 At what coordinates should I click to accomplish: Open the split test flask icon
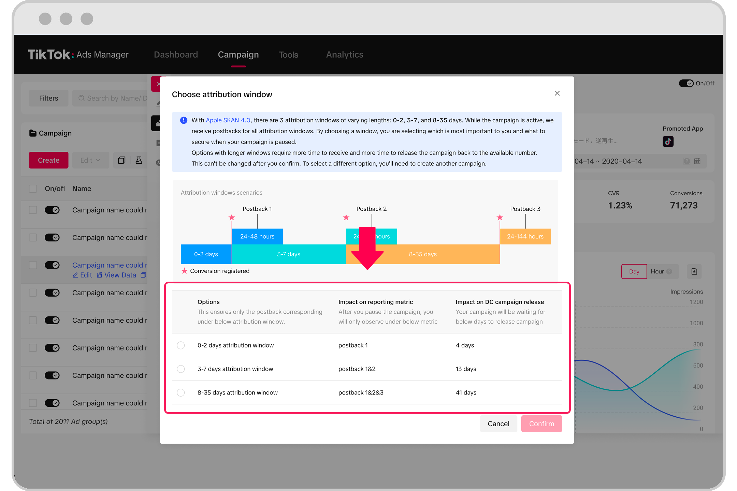139,160
